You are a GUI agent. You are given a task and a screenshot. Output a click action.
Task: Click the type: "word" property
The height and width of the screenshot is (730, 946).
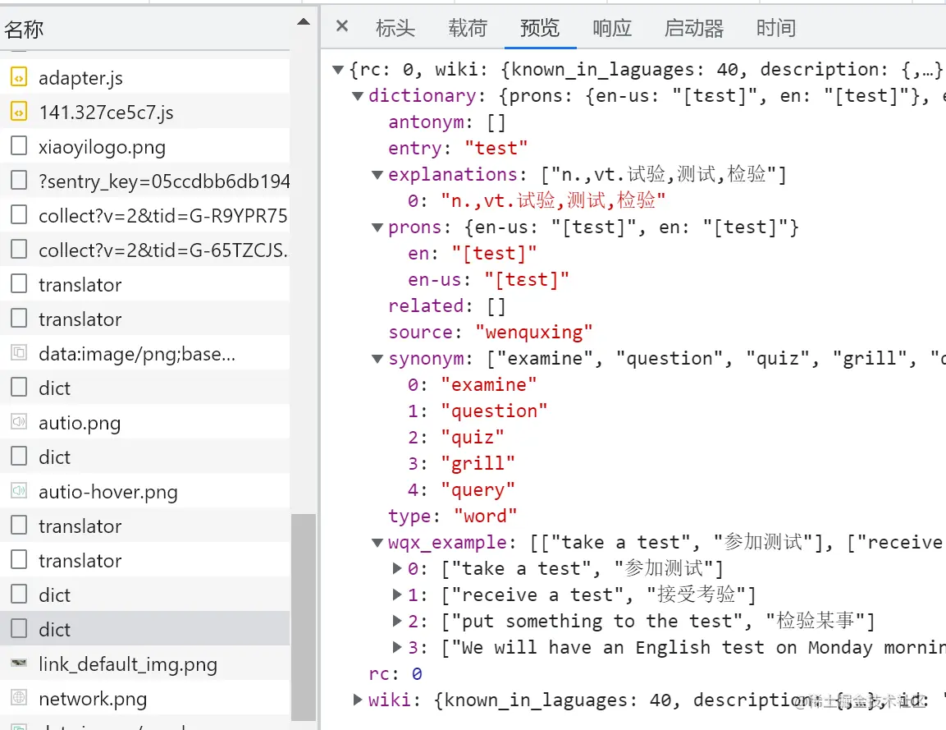[x=453, y=516]
